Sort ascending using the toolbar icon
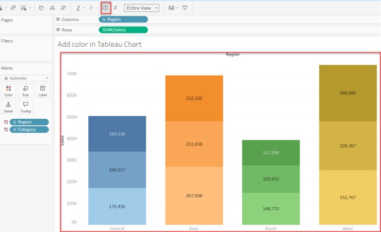 (x=52, y=8)
